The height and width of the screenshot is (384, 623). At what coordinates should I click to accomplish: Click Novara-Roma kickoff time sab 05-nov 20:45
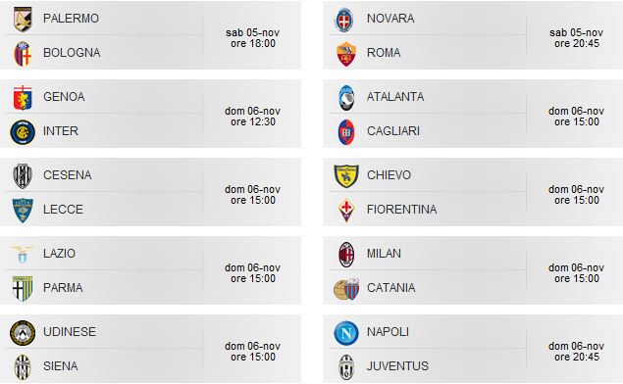pyautogui.click(x=577, y=37)
